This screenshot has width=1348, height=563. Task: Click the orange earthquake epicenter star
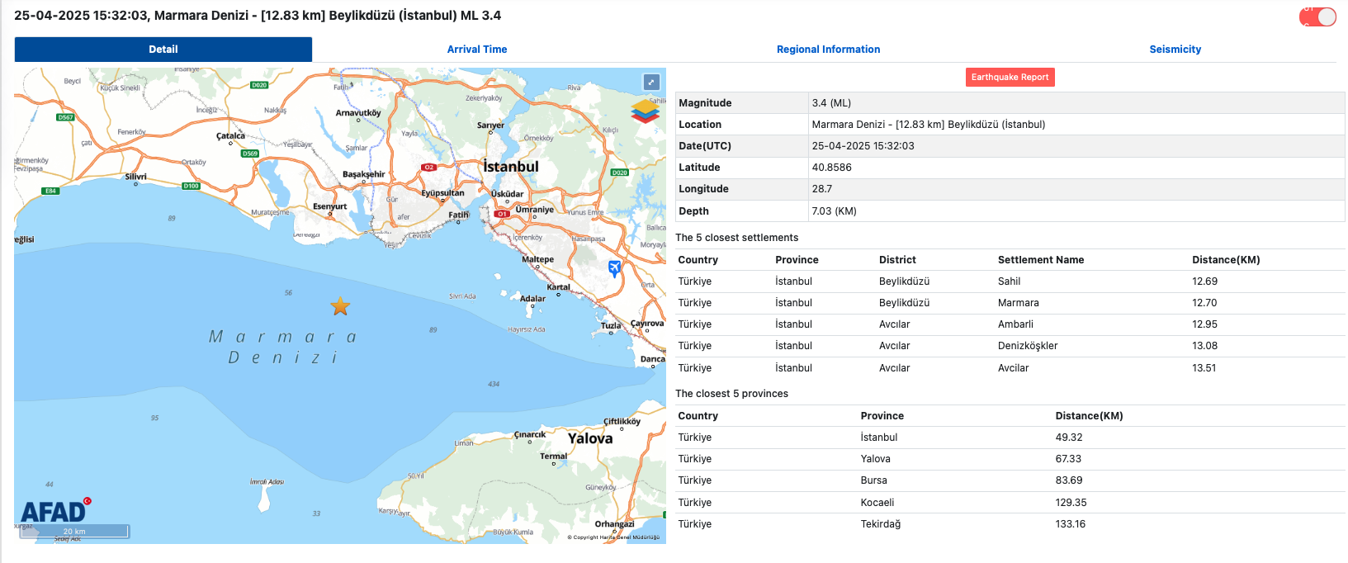coord(340,307)
